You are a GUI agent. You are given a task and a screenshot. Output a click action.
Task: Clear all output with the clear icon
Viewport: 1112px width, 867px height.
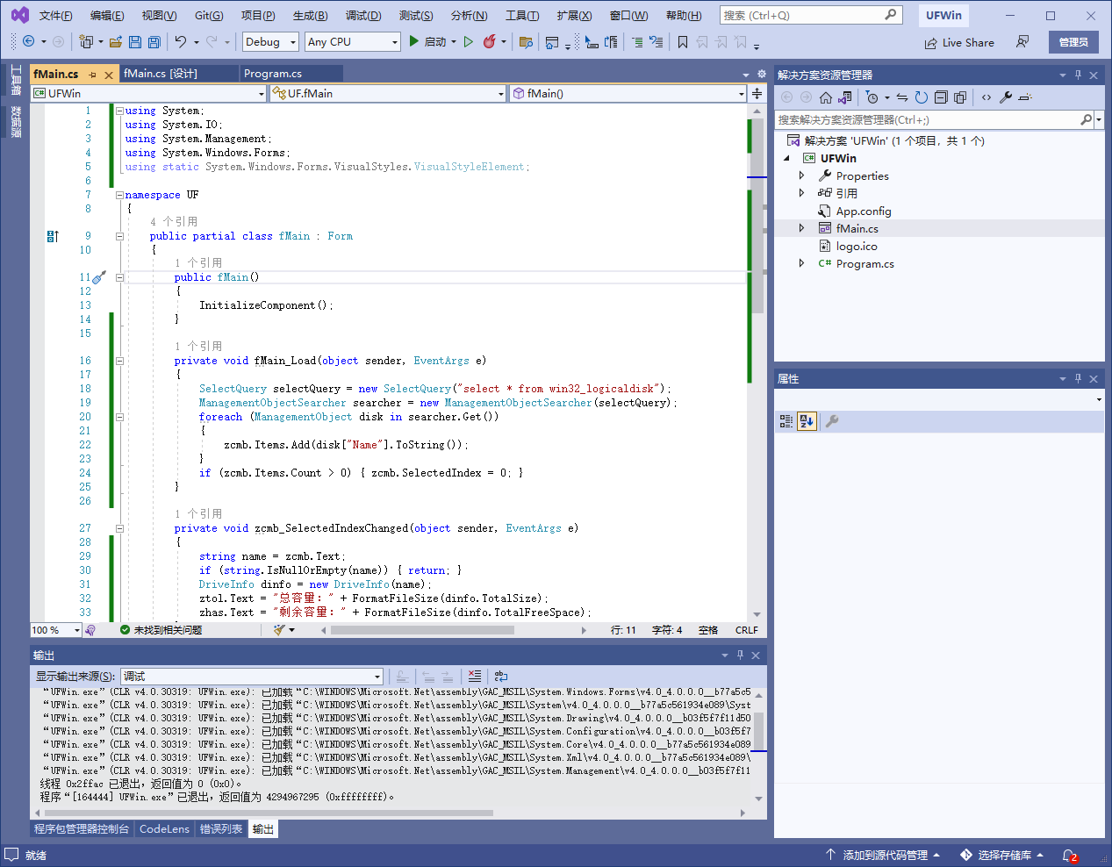pos(475,677)
